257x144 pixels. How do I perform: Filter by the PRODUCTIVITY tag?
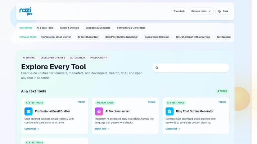pos(98,58)
